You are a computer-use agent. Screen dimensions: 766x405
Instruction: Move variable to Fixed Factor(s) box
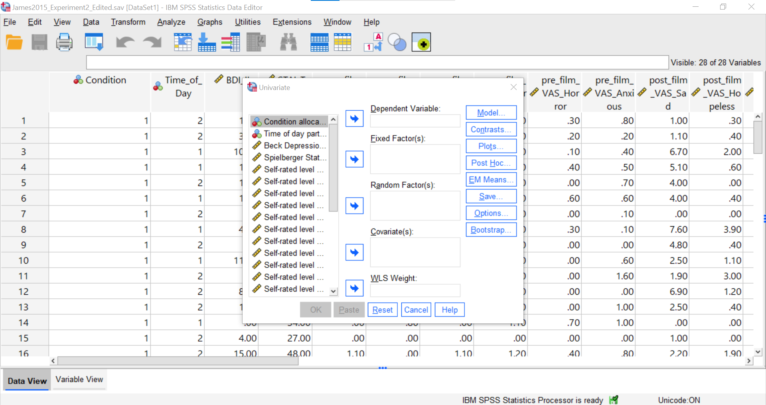[x=354, y=159]
